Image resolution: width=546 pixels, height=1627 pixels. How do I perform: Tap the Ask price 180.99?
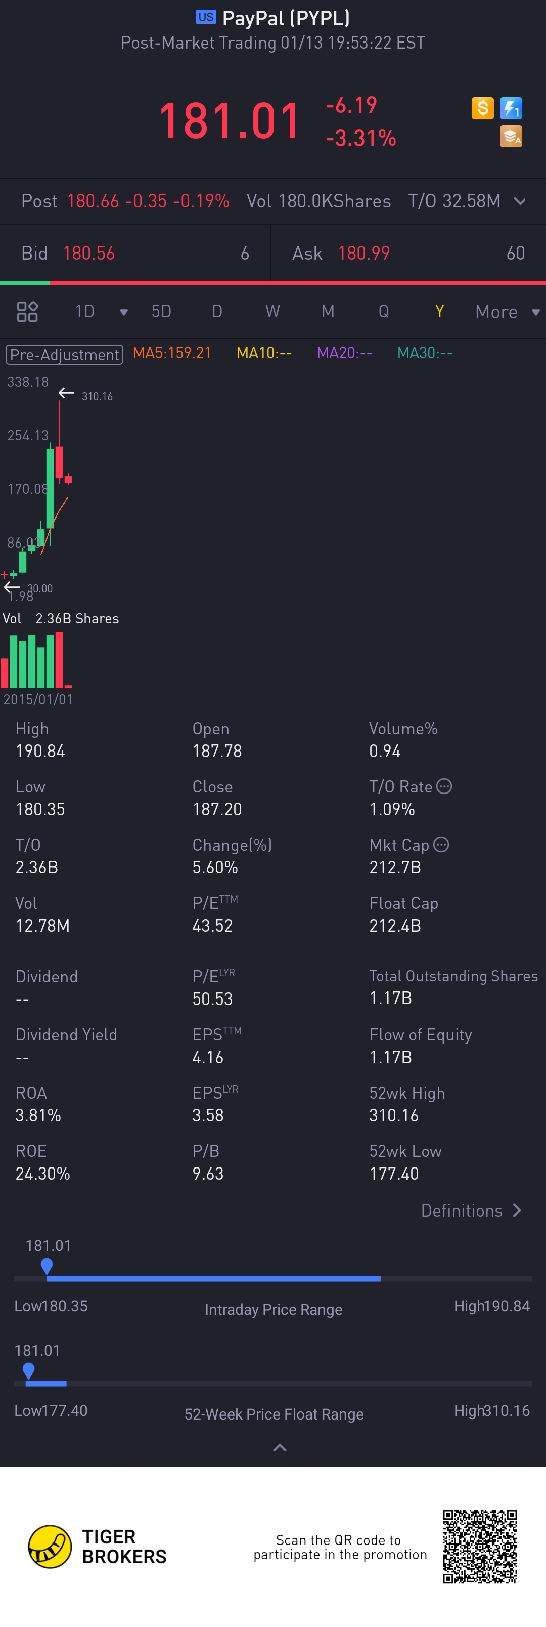[x=363, y=253]
